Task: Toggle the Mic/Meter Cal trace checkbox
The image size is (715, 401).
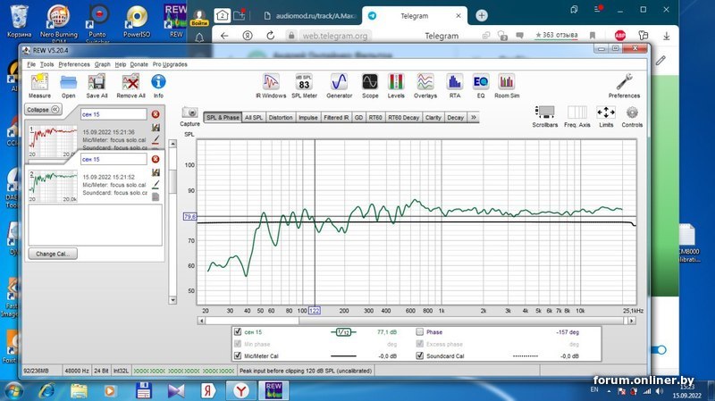Action: [237, 355]
